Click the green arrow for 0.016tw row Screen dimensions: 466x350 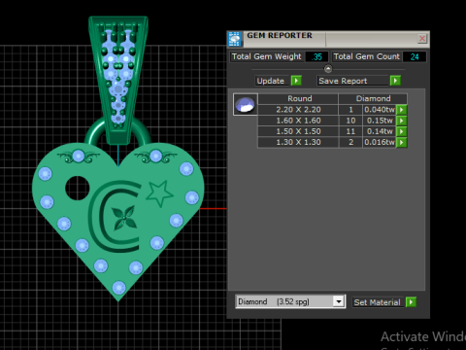[402, 142]
